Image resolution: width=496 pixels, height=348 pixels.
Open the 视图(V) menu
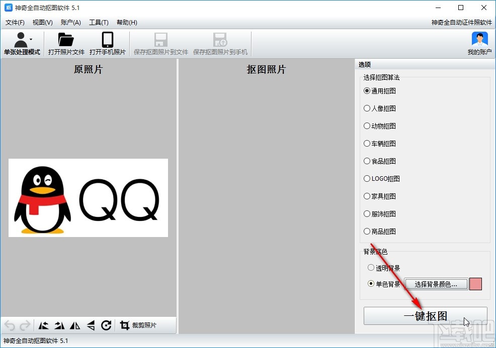[42, 23]
